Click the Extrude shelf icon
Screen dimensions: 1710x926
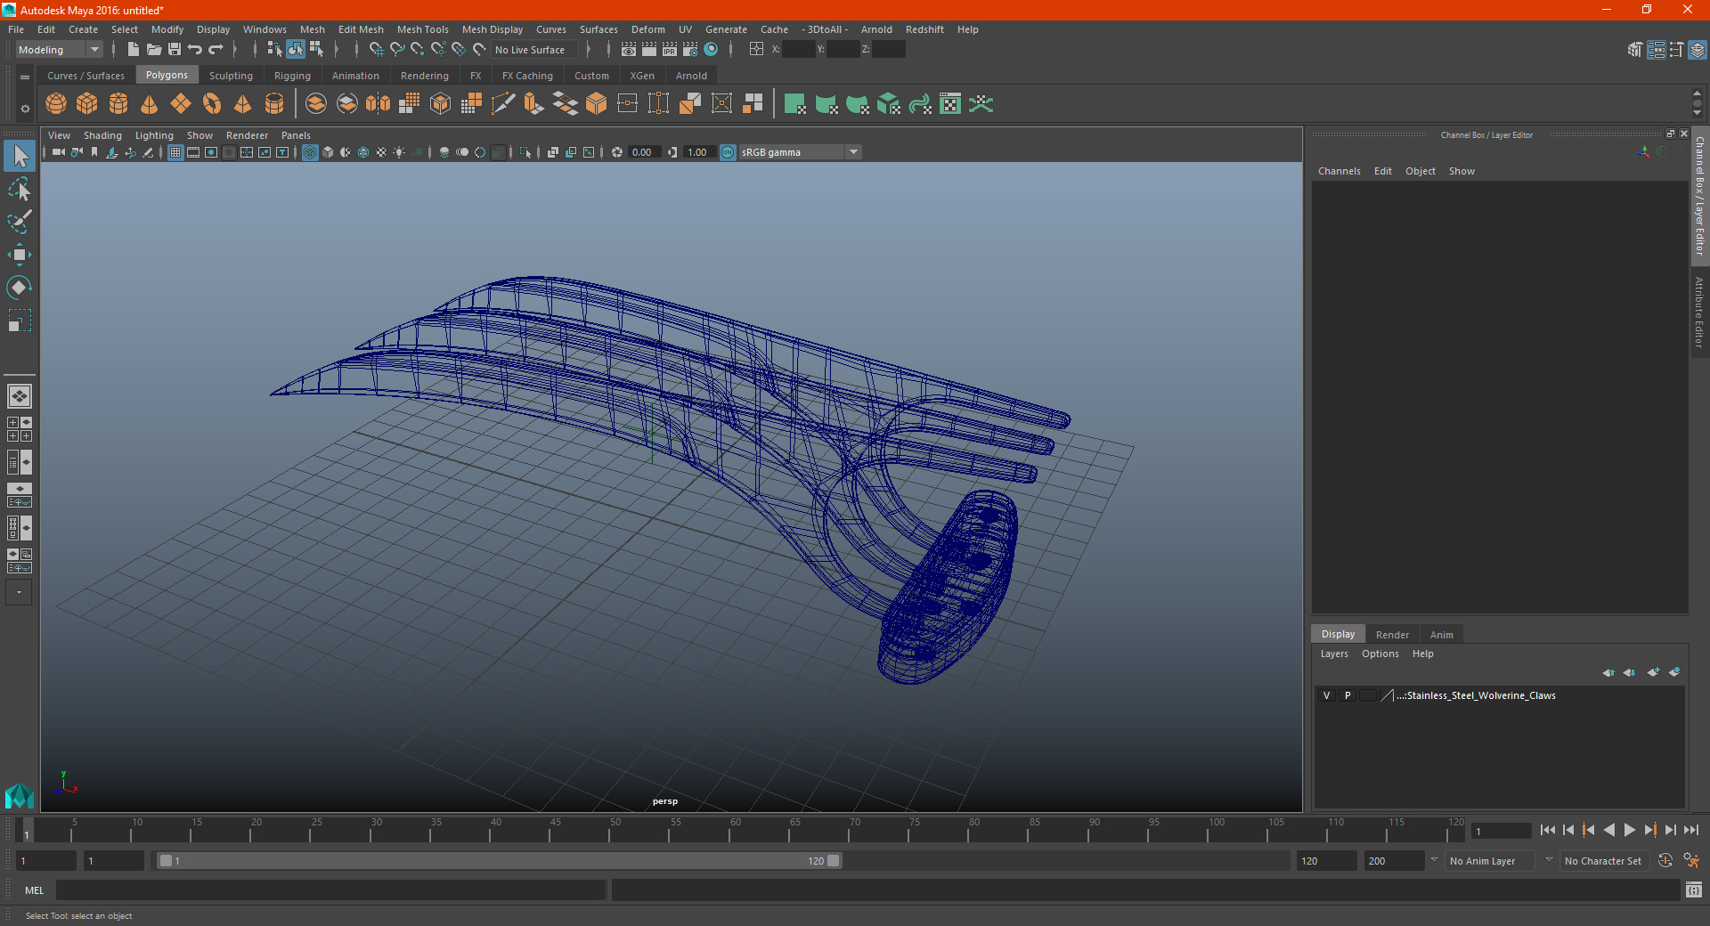(533, 104)
